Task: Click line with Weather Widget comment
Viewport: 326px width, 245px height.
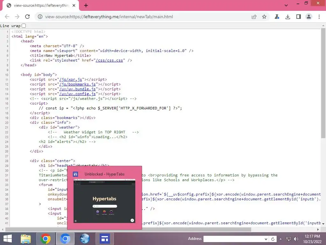Action: [x=93, y=132]
